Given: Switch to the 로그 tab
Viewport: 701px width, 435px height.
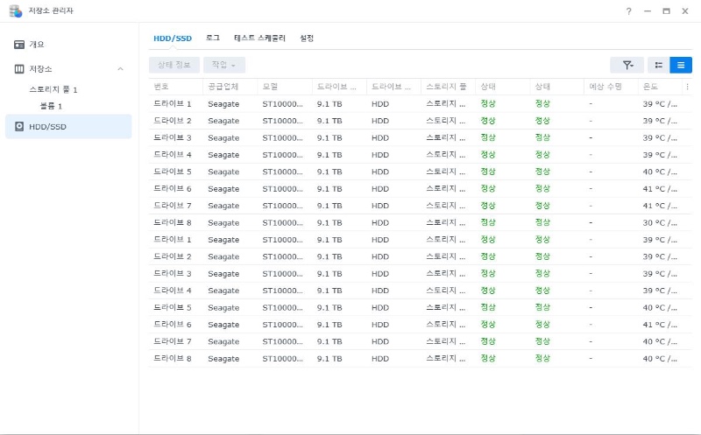Looking at the screenshot, I should [213, 39].
